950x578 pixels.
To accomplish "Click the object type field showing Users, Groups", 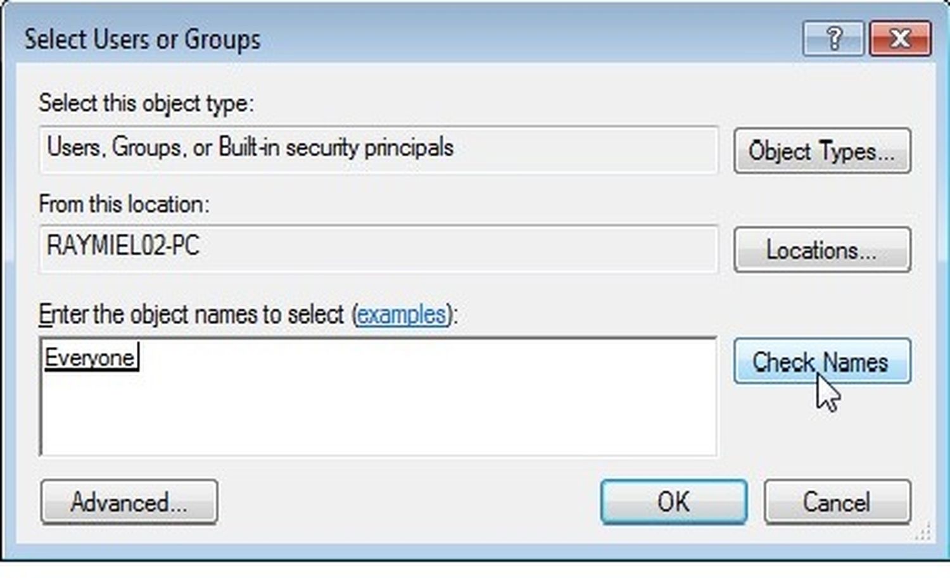I will [x=379, y=149].
